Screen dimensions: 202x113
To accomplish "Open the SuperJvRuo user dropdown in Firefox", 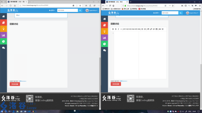I will tap(192, 13).
